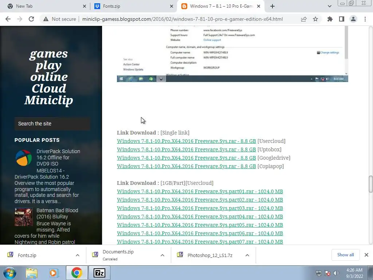The height and width of the screenshot is (280, 373).
Task: Open the Action Center flag icon
Action: (327, 273)
